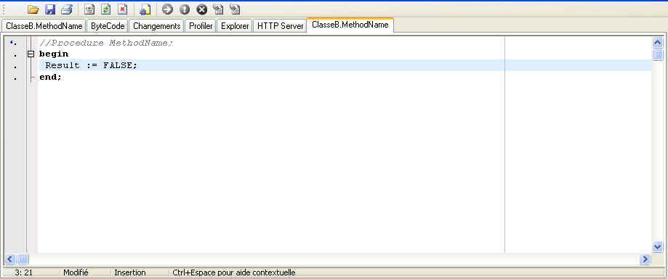Open the ByteCode tab
This screenshot has width=668, height=279.
[108, 26]
